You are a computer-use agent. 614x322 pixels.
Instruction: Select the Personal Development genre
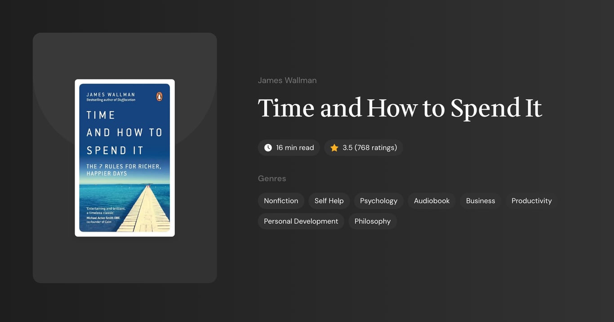tap(301, 221)
